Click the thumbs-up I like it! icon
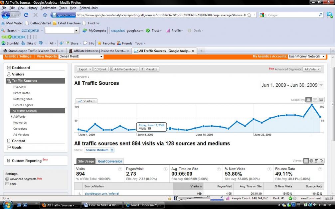This screenshot has height=209, width=335. (x=29, y=43)
